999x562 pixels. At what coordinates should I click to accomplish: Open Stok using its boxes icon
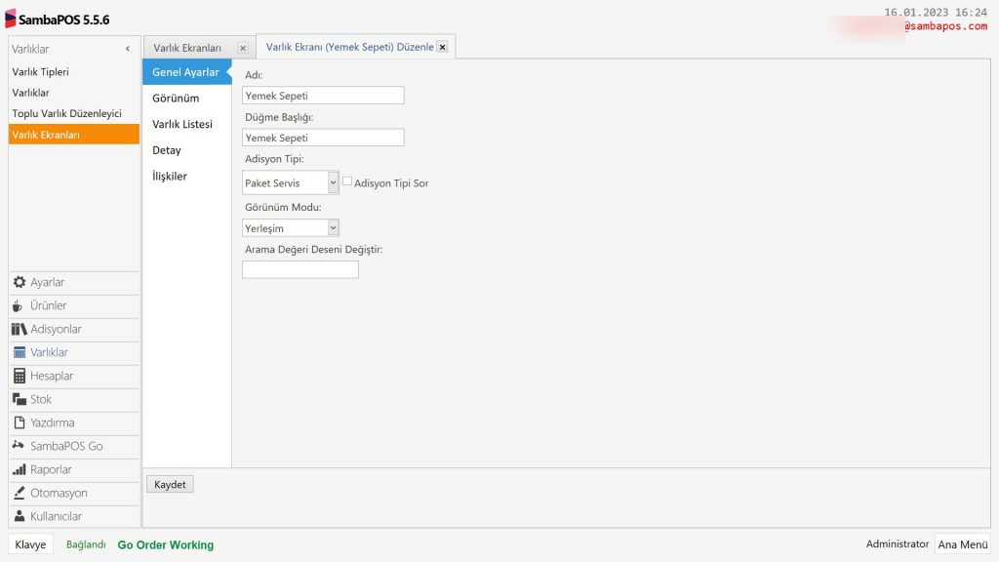[20, 399]
